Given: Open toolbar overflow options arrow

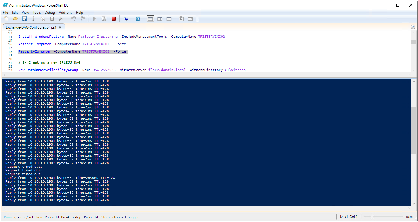Looking at the screenshot, I should coord(197,20).
